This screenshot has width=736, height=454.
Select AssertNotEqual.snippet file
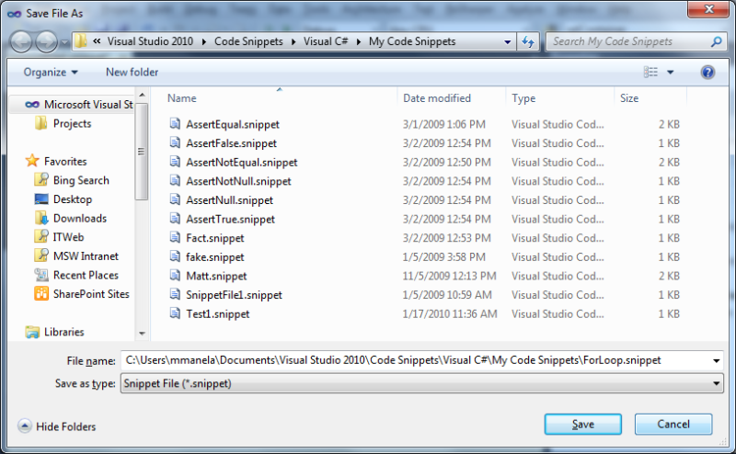(241, 163)
